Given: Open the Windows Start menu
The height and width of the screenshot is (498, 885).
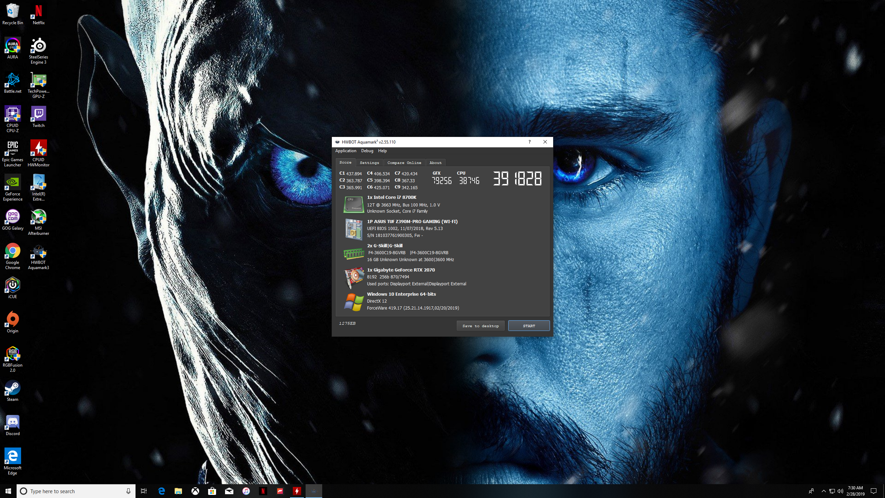Looking at the screenshot, I should coord(8,491).
